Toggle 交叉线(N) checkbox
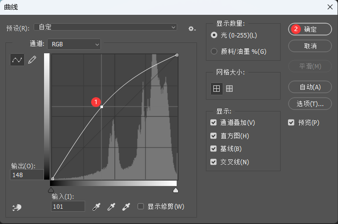The image size is (338, 224). tap(213, 162)
